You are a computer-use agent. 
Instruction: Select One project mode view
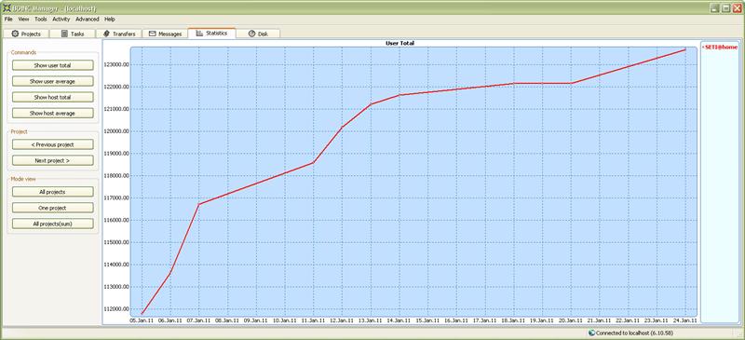(x=53, y=208)
